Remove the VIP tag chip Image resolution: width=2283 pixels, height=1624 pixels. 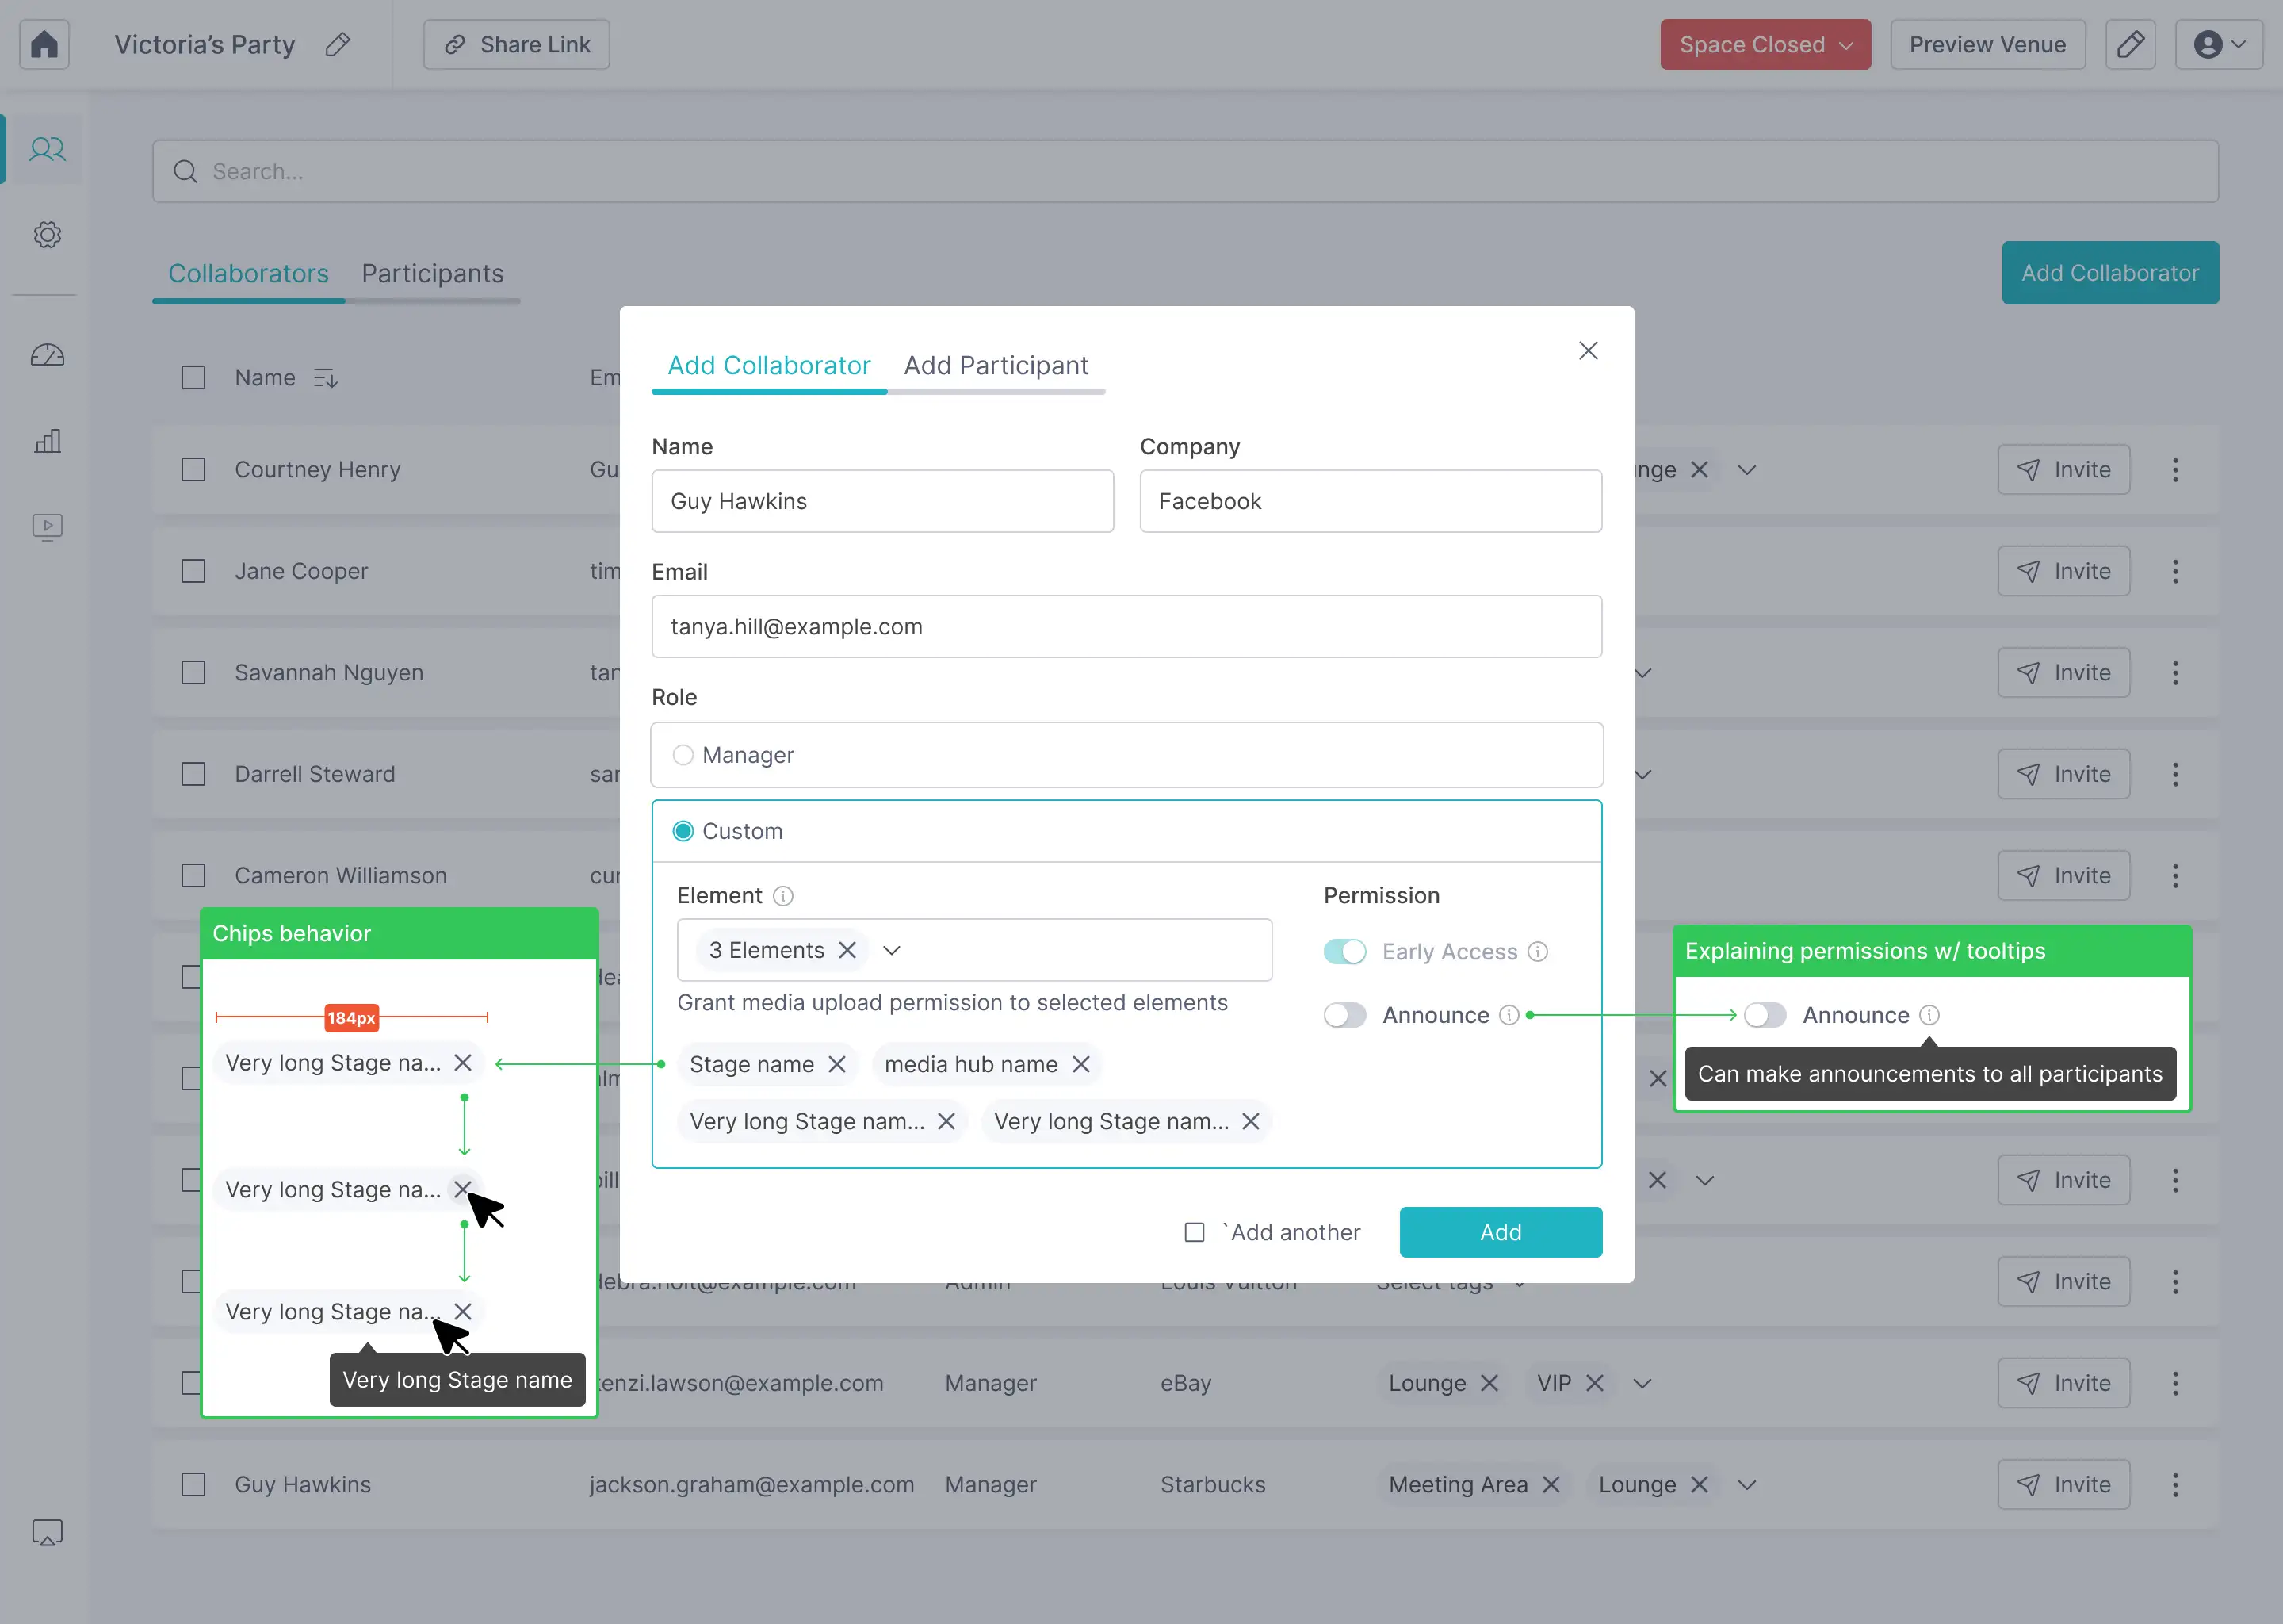[x=1594, y=1383]
